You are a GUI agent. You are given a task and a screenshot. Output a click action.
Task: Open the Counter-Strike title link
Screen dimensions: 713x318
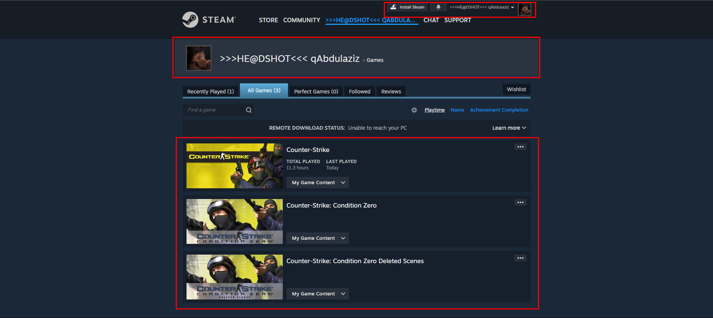coord(308,150)
